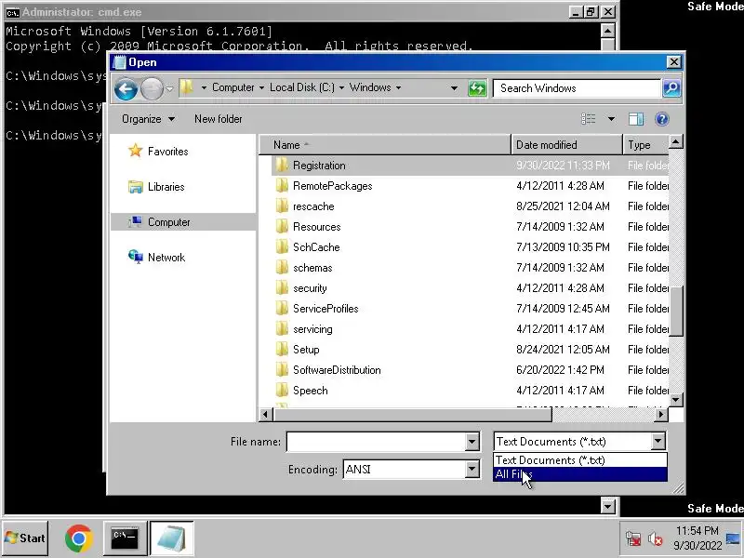Expand dropdown arrow after Local Disk (C:)
The width and height of the screenshot is (744, 558).
coord(341,87)
